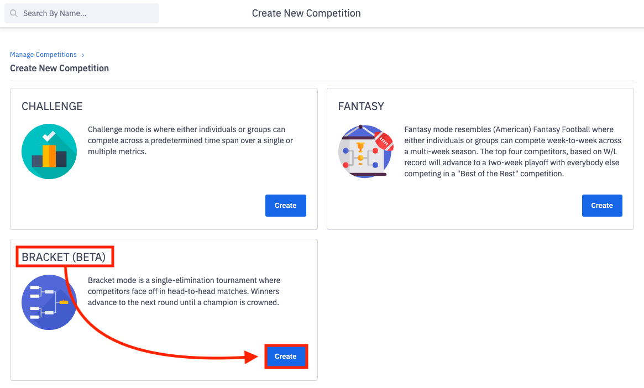Click the Bracket mode tournament icon

point(49,302)
